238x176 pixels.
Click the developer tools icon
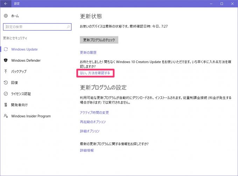pos(6,105)
